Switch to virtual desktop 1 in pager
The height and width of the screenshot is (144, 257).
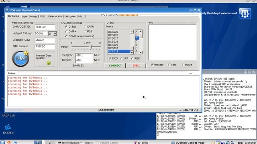(38, 142)
